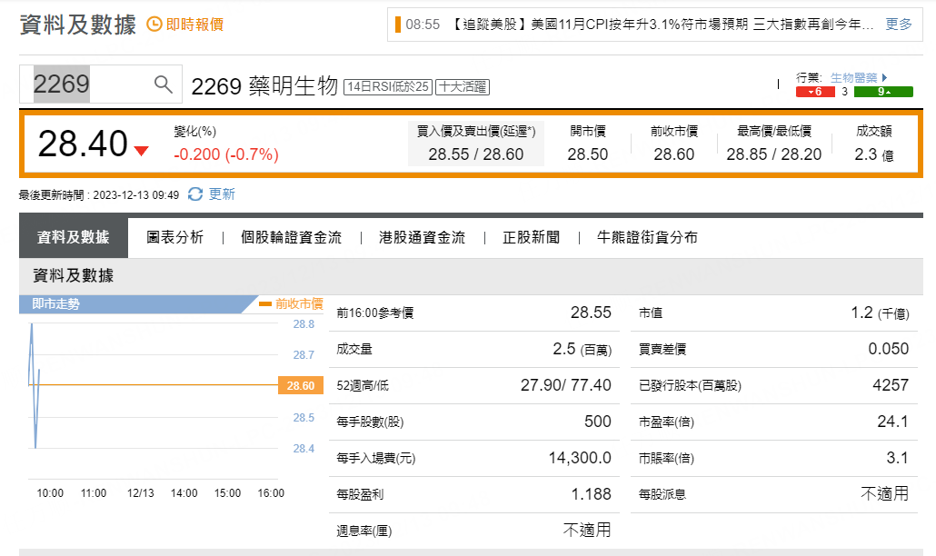This screenshot has height=556, width=936.
Task: Click the 前16:00參考價 label
Action: point(375,313)
